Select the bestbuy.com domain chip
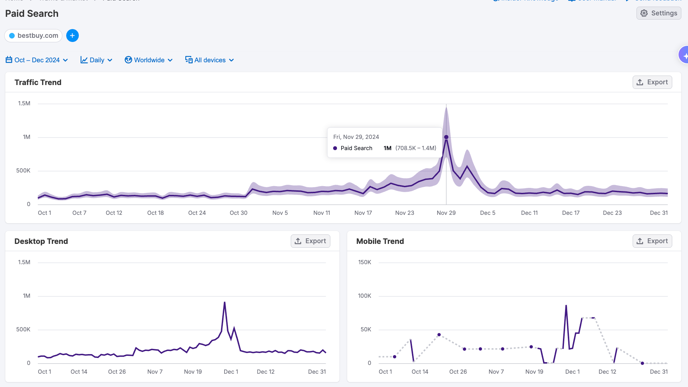Viewport: 688px width, 387px height. pyautogui.click(x=37, y=35)
